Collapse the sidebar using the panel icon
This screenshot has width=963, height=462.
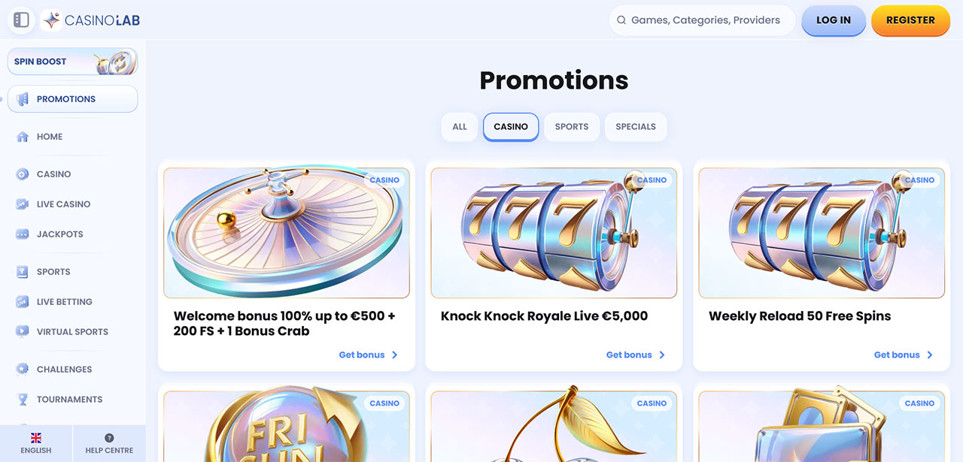coord(21,20)
